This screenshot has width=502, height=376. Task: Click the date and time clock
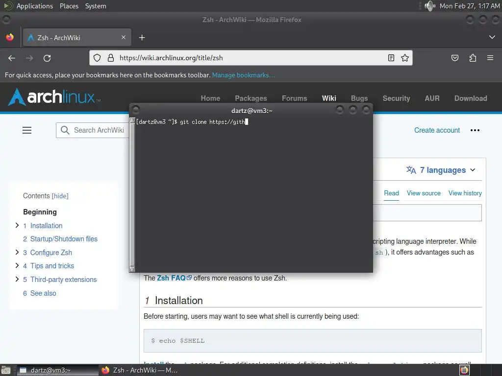coord(469,6)
